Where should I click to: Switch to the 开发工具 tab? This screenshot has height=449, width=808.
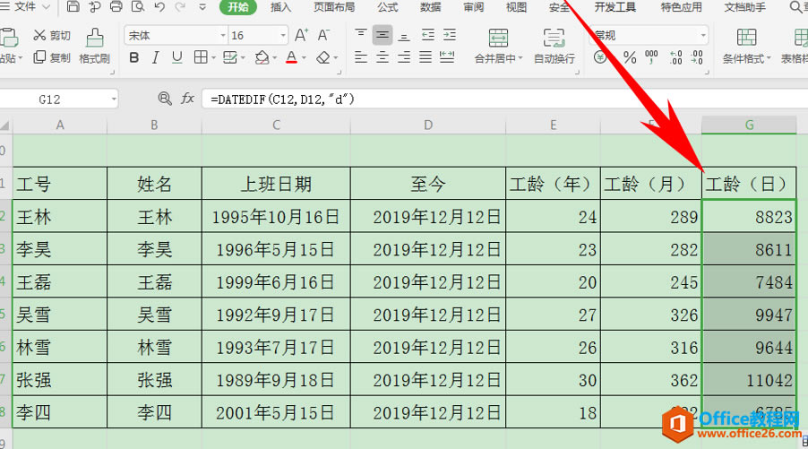point(615,7)
